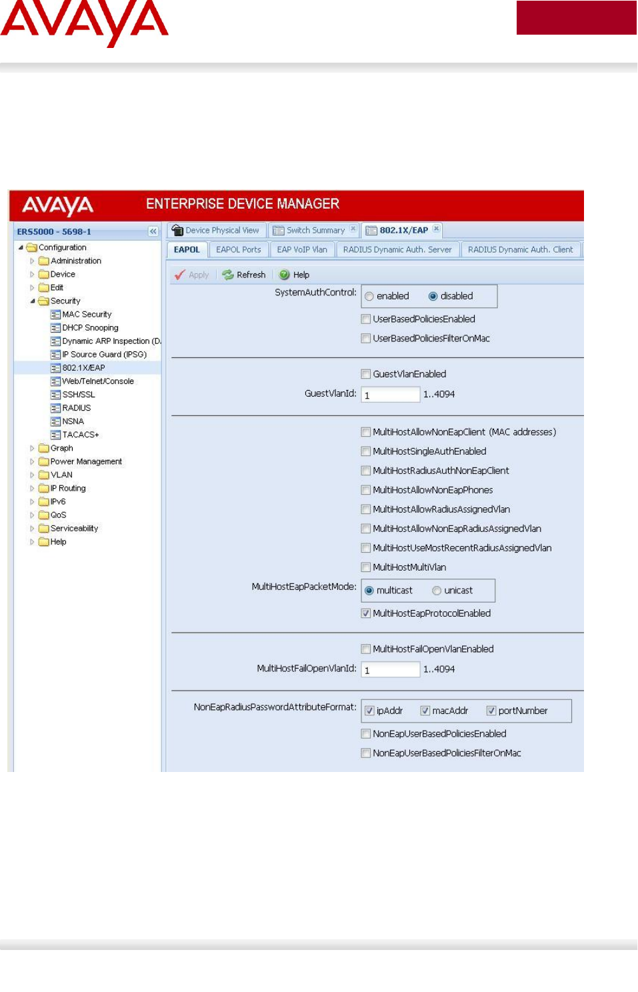Expand the Help tree node
Viewport: 638px width, 992px height.
pos(32,542)
